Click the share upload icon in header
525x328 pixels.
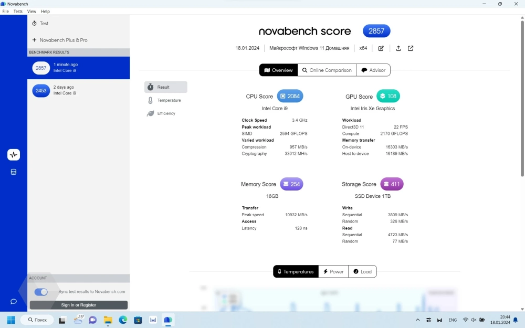click(398, 48)
